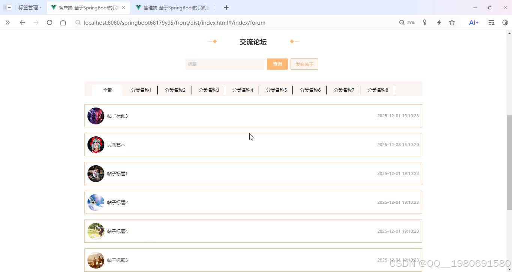The image size is (512, 272).
Task: Click the search icon in address bar
Action: (78, 22)
